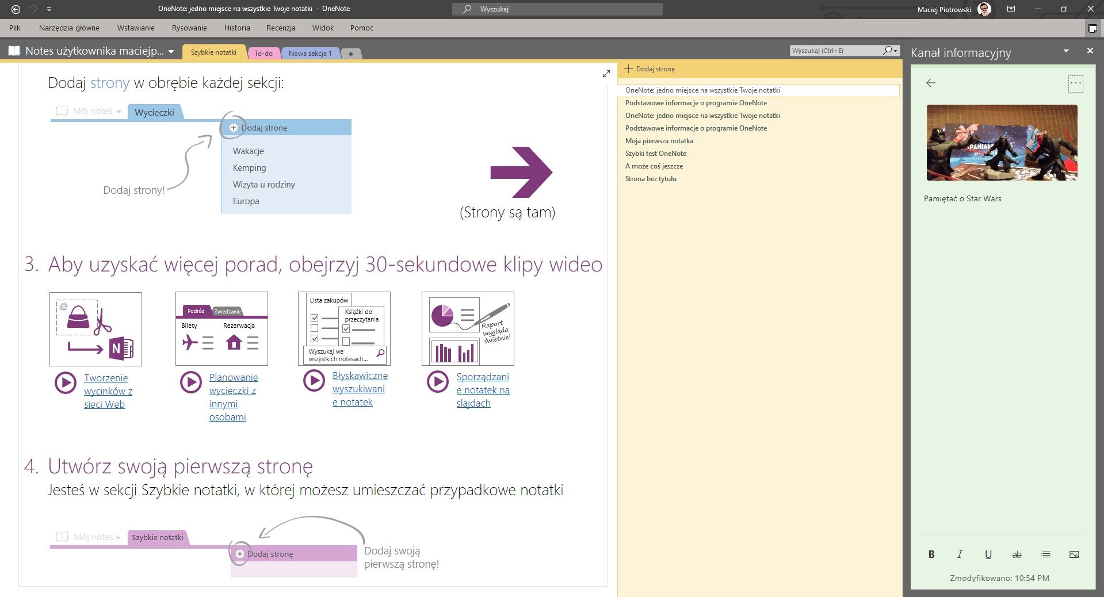This screenshot has height=597, width=1104.
Task: Click the purple arrow image
Action: [x=521, y=172]
